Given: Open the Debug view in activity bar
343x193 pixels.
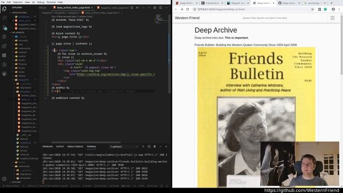Looking at the screenshot, I should tap(4, 36).
